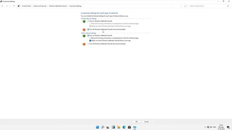
Task: Open taskbar Search
Action: [103, 127]
